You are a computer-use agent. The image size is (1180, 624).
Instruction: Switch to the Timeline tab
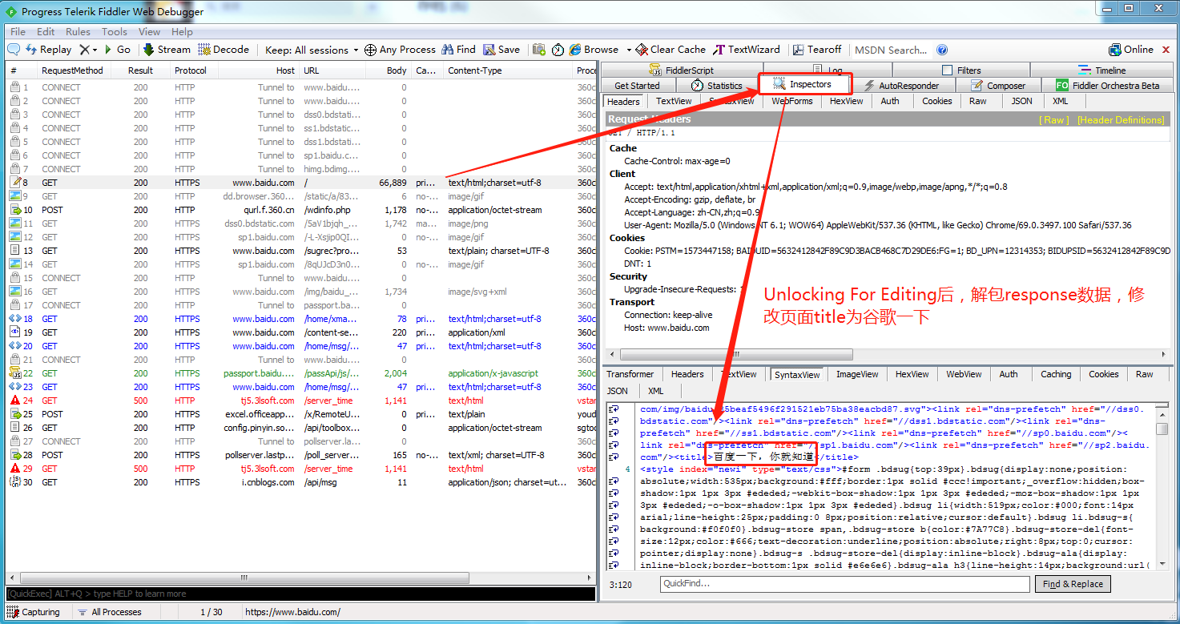[1101, 70]
